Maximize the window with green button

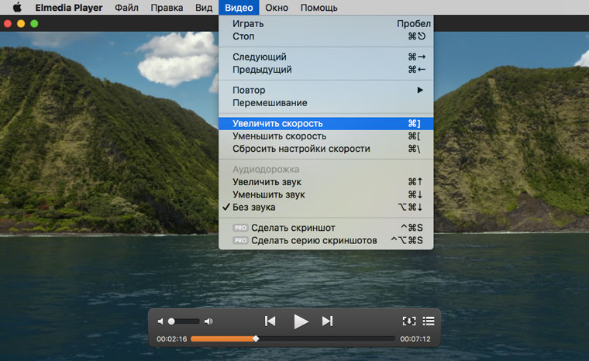[34, 24]
